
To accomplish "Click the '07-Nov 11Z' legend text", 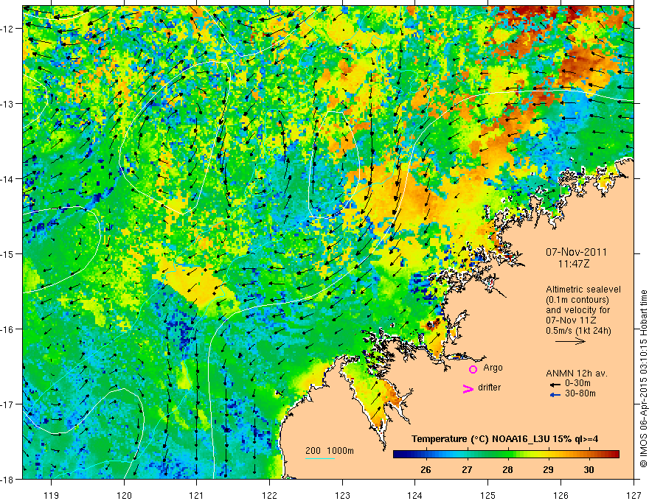I will tap(572, 320).
